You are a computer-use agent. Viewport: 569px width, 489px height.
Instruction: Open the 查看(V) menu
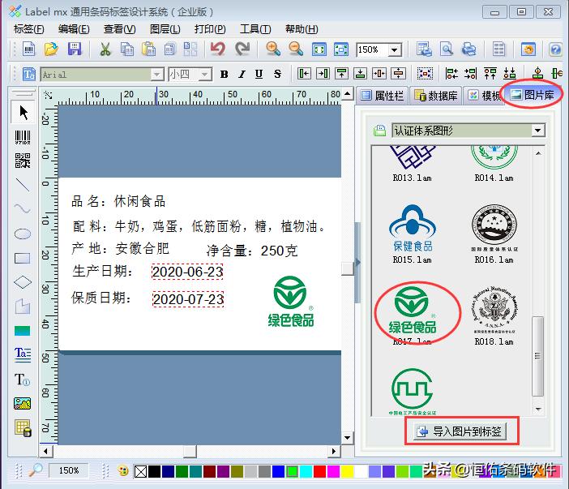pos(119,29)
